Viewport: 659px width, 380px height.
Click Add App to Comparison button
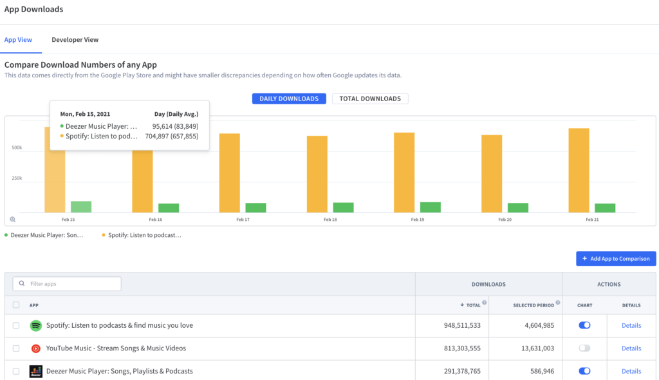(x=616, y=258)
